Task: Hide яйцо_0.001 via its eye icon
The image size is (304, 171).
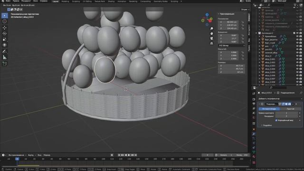Action: coord(297,59)
